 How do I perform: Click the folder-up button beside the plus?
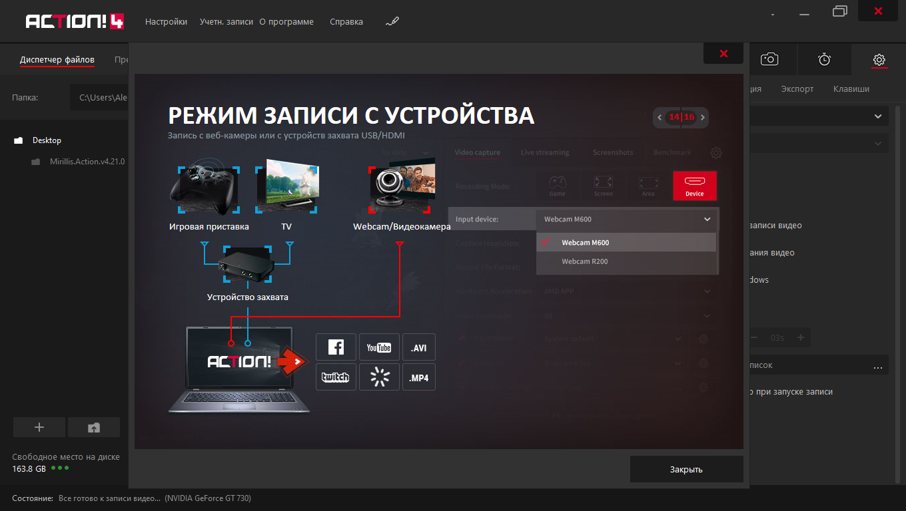coord(94,427)
